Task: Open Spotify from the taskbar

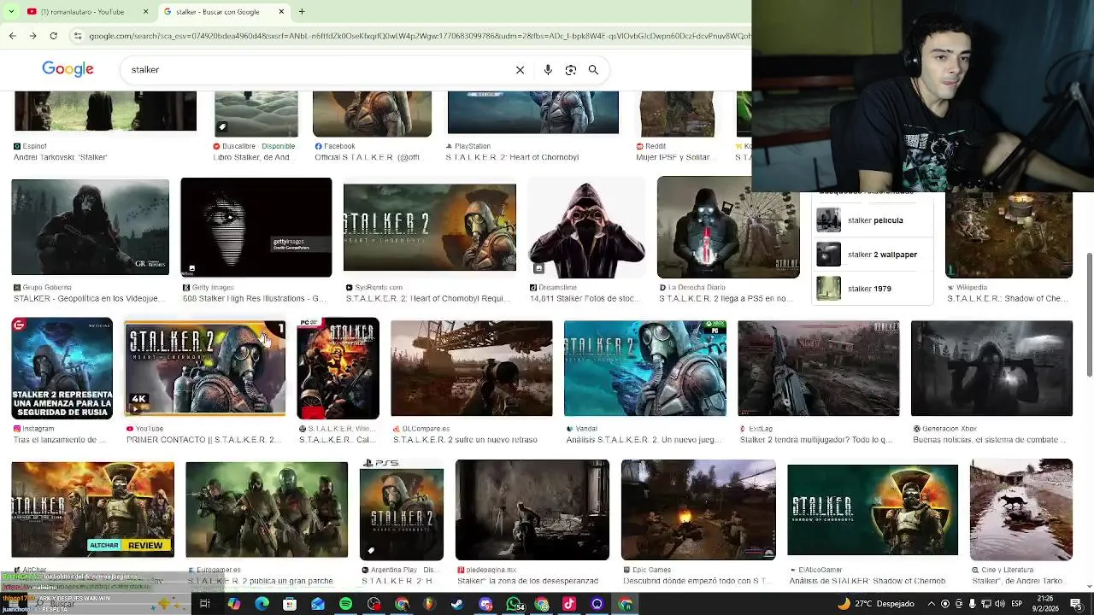Action: coord(345,604)
